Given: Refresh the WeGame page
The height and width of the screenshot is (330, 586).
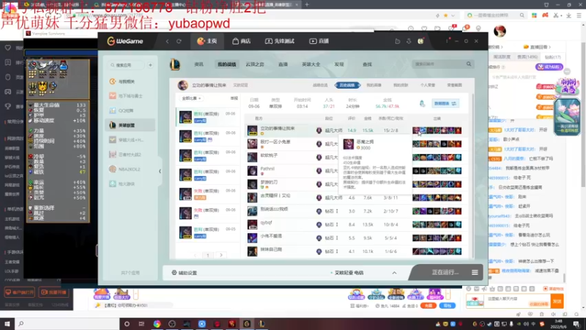Looking at the screenshot, I should 179,41.
